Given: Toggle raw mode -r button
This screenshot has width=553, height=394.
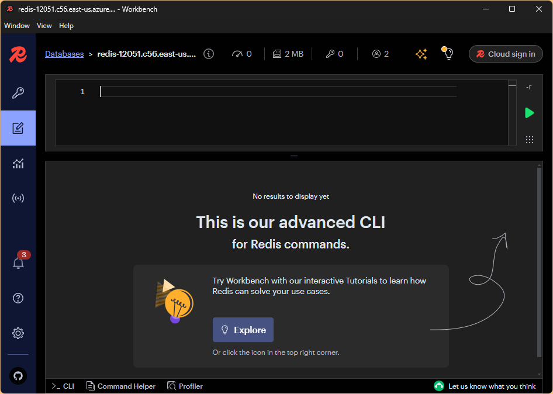Looking at the screenshot, I should (x=529, y=87).
